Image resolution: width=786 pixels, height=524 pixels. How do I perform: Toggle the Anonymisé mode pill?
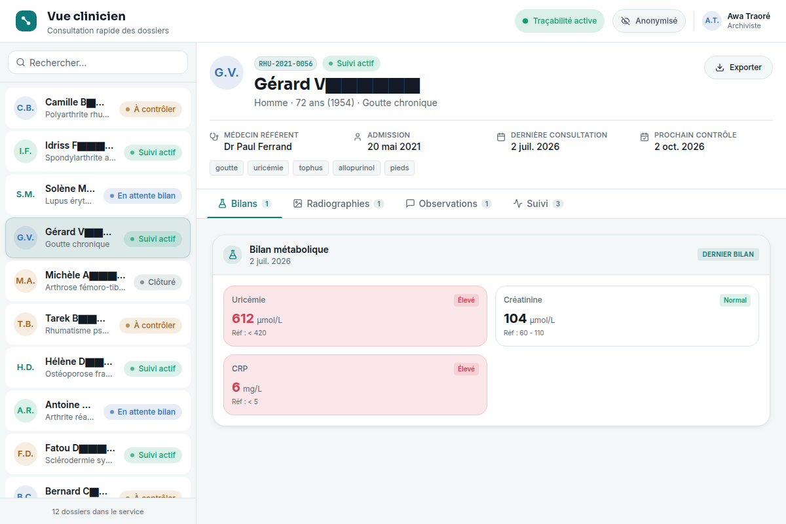pos(649,21)
